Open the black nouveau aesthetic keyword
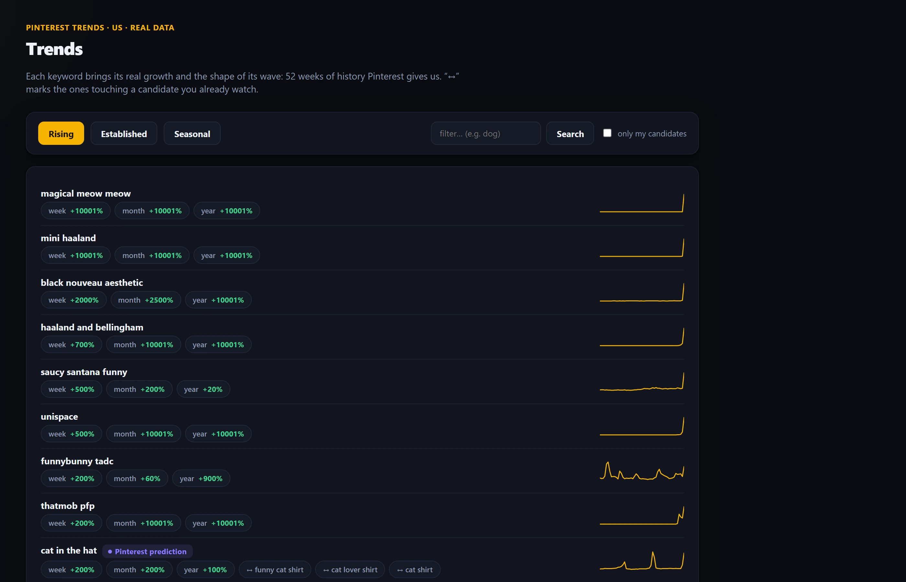Screen dimensions: 906x582 point(92,283)
